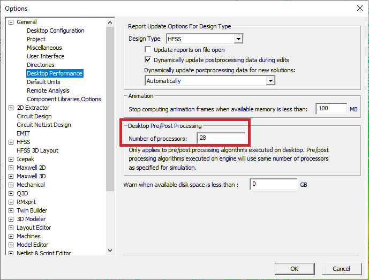This screenshot has height=280, width=369.
Task: Expand the 3D Modeler node
Action: 11,219
